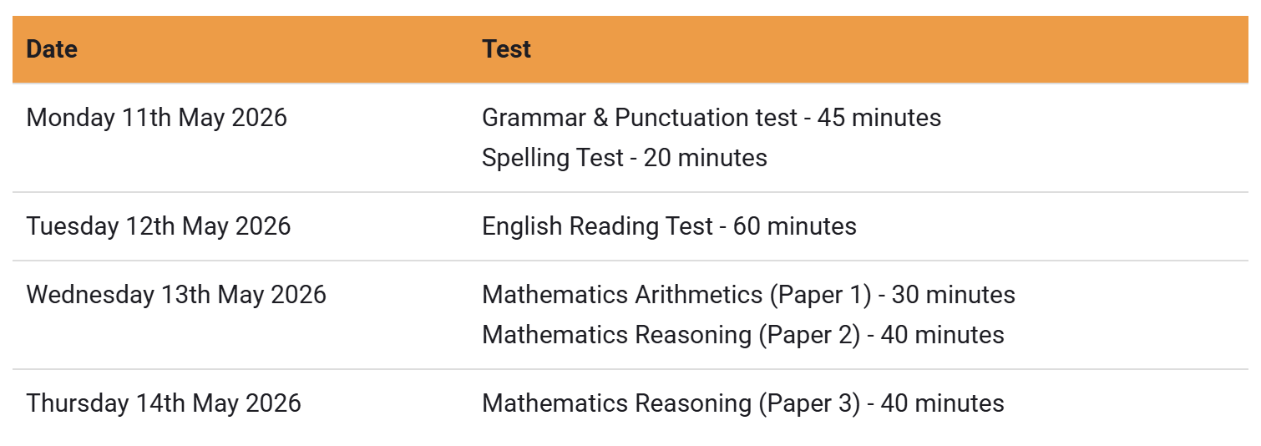Click the '30 minutes' duration text

click(954, 295)
